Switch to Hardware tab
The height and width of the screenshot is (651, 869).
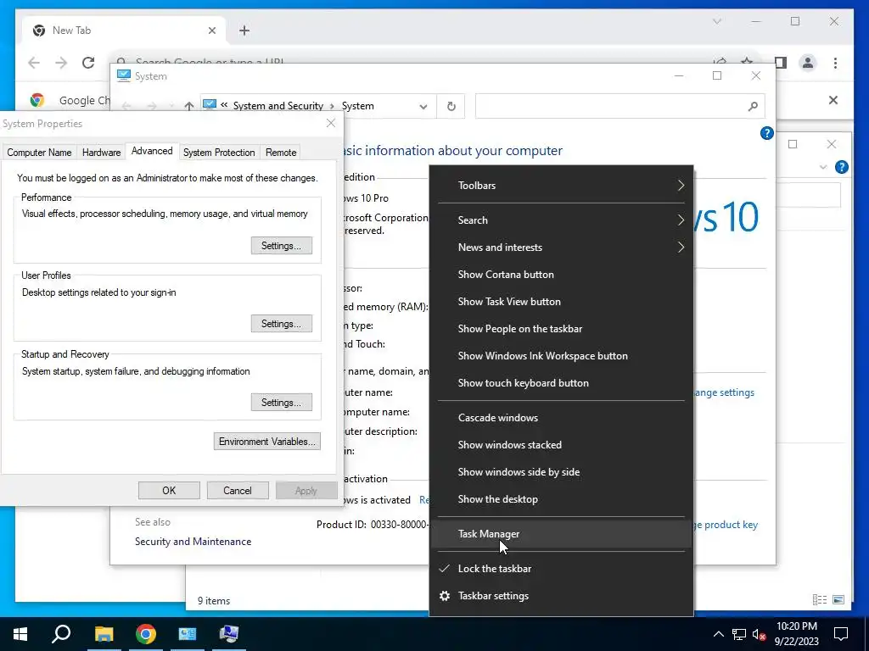[x=102, y=153]
